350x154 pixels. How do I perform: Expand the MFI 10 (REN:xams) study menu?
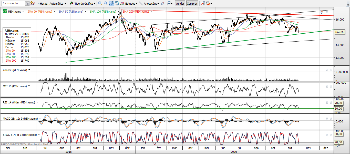point(29,86)
